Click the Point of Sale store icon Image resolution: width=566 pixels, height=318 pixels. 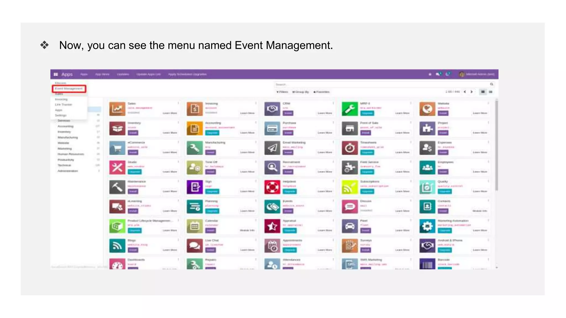coord(350,128)
